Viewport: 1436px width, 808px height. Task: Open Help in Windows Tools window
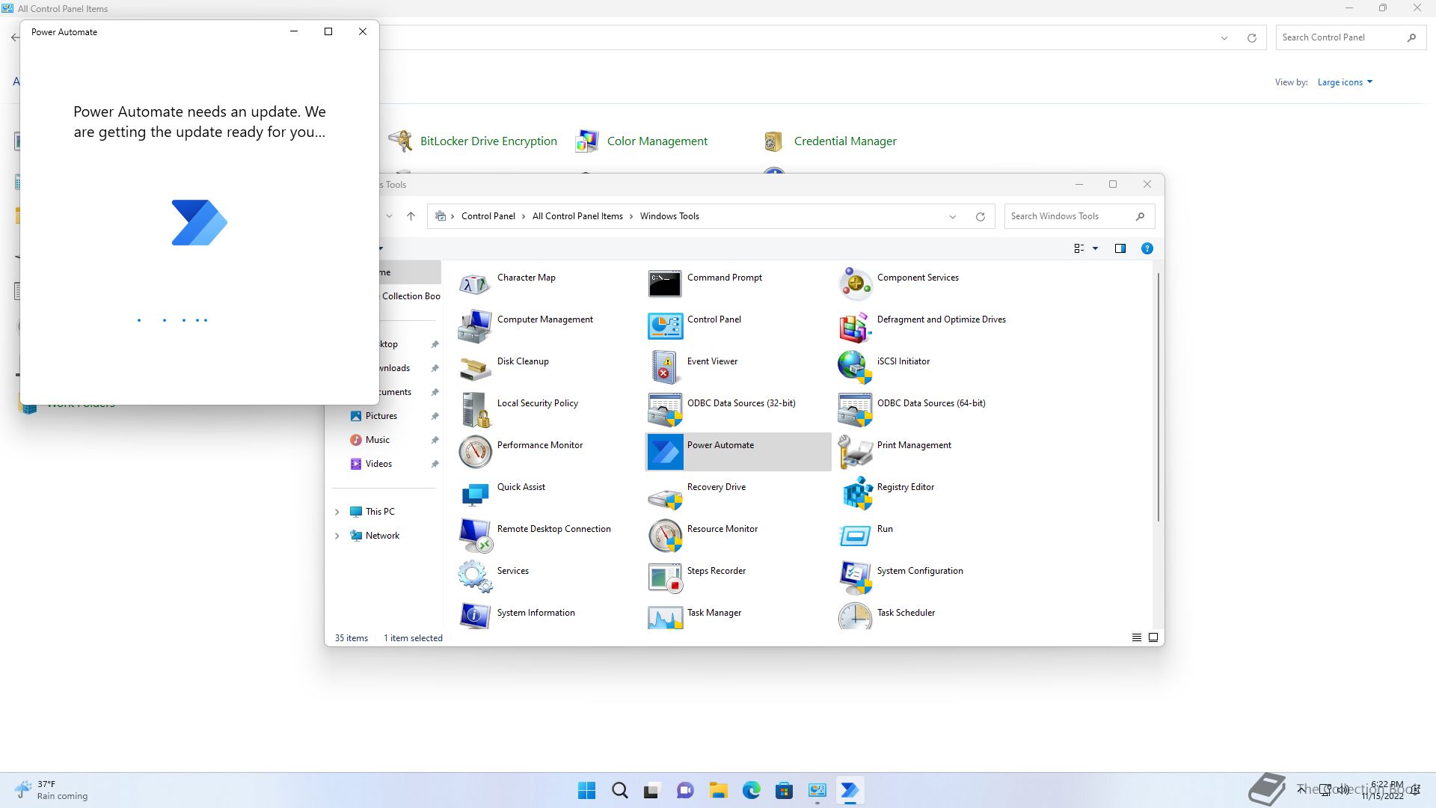point(1147,248)
